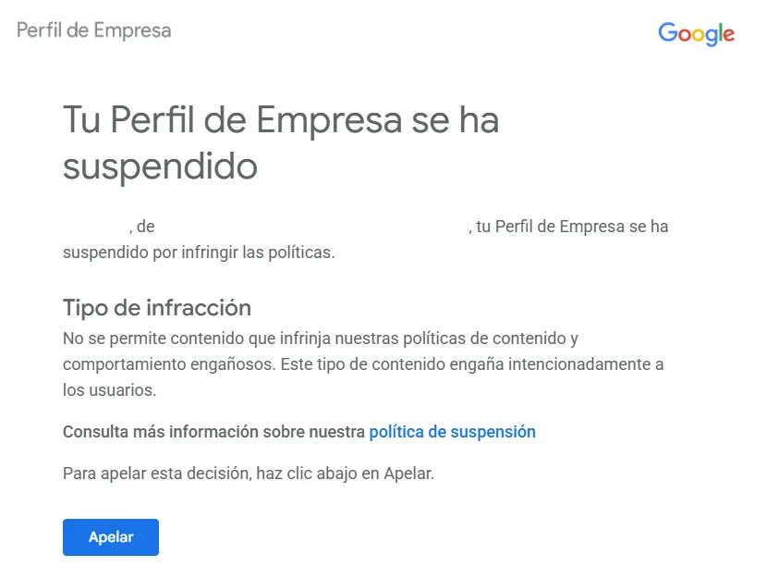The height and width of the screenshot is (579, 779).
Task: Click the final red 'e' of the Google logo
Action: (x=729, y=35)
